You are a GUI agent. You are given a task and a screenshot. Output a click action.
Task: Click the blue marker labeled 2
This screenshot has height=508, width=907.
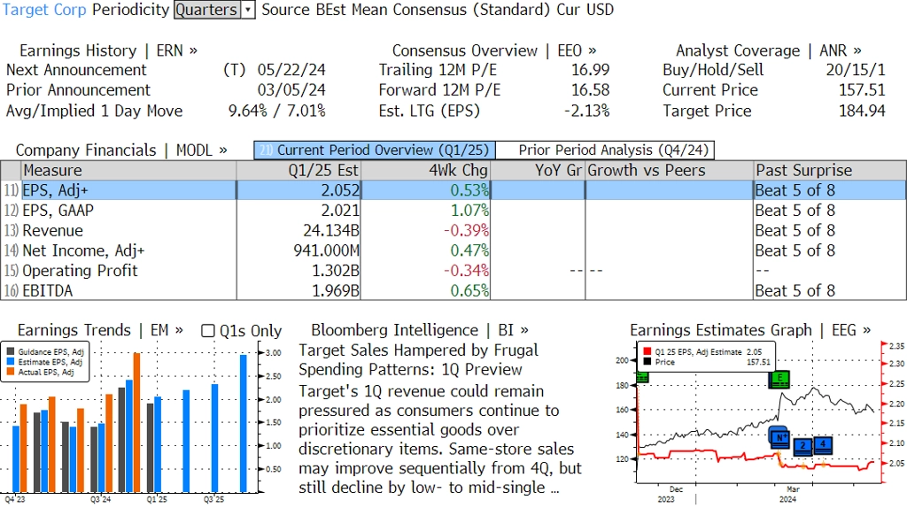click(802, 445)
